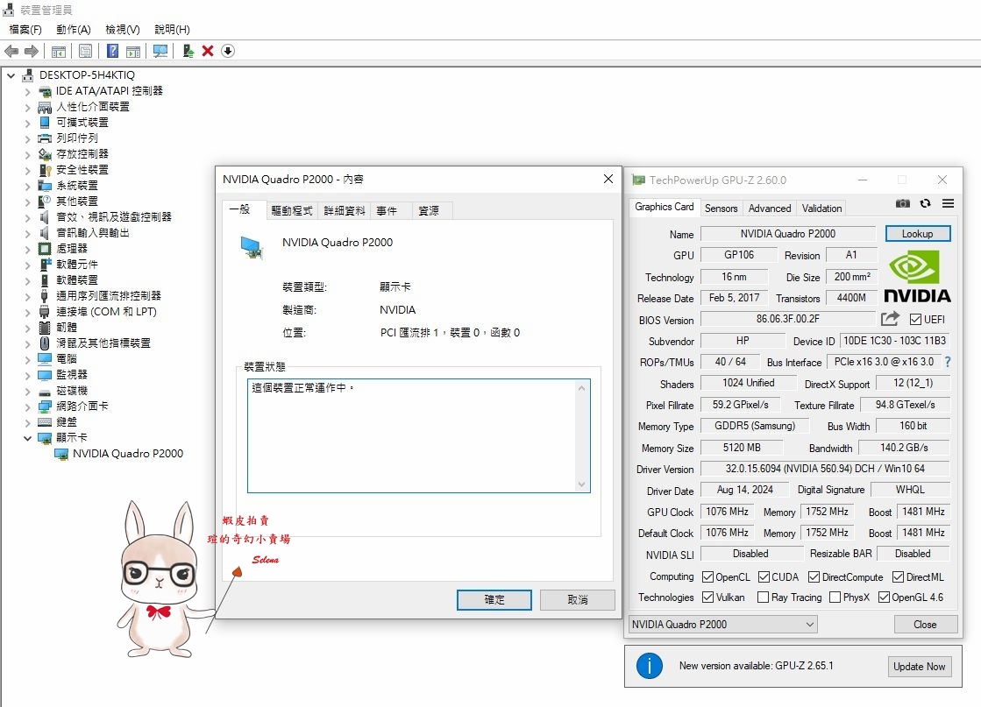Click the Lookup button in GPU-Z
This screenshot has width=981, height=707.
coord(917,234)
